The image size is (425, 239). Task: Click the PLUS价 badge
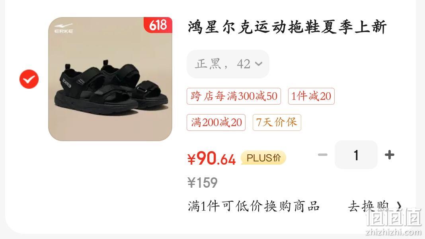click(x=263, y=158)
